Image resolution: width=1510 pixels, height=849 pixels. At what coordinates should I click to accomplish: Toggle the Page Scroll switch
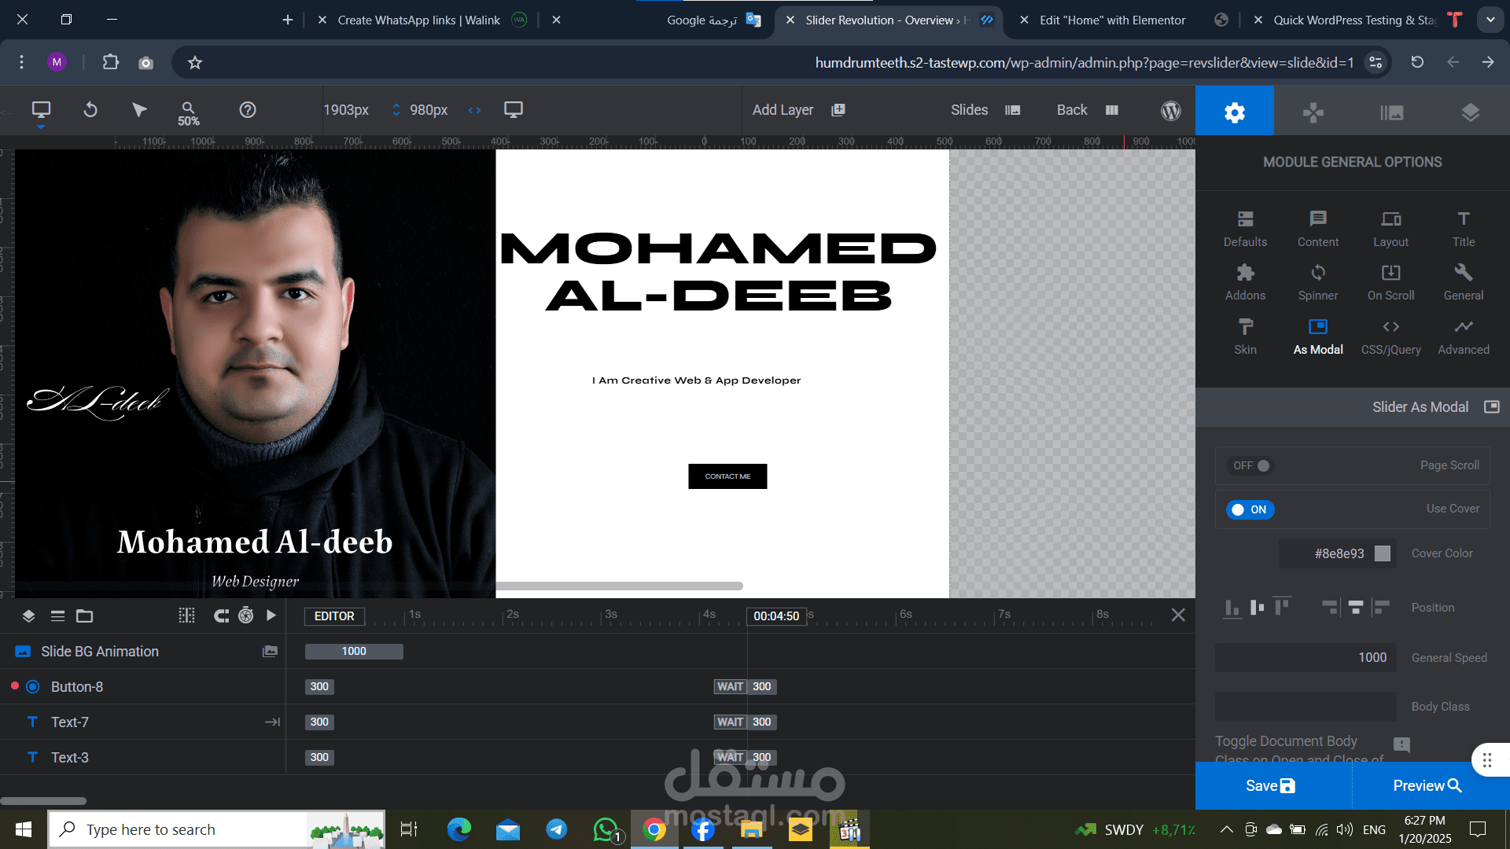(x=1250, y=466)
